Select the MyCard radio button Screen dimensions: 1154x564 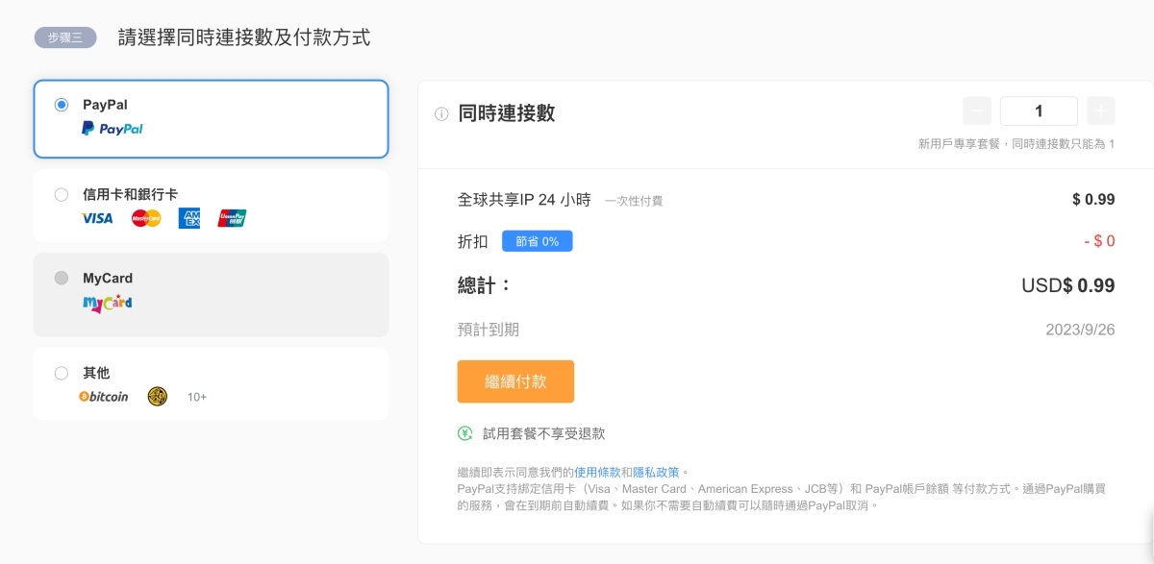click(62, 279)
